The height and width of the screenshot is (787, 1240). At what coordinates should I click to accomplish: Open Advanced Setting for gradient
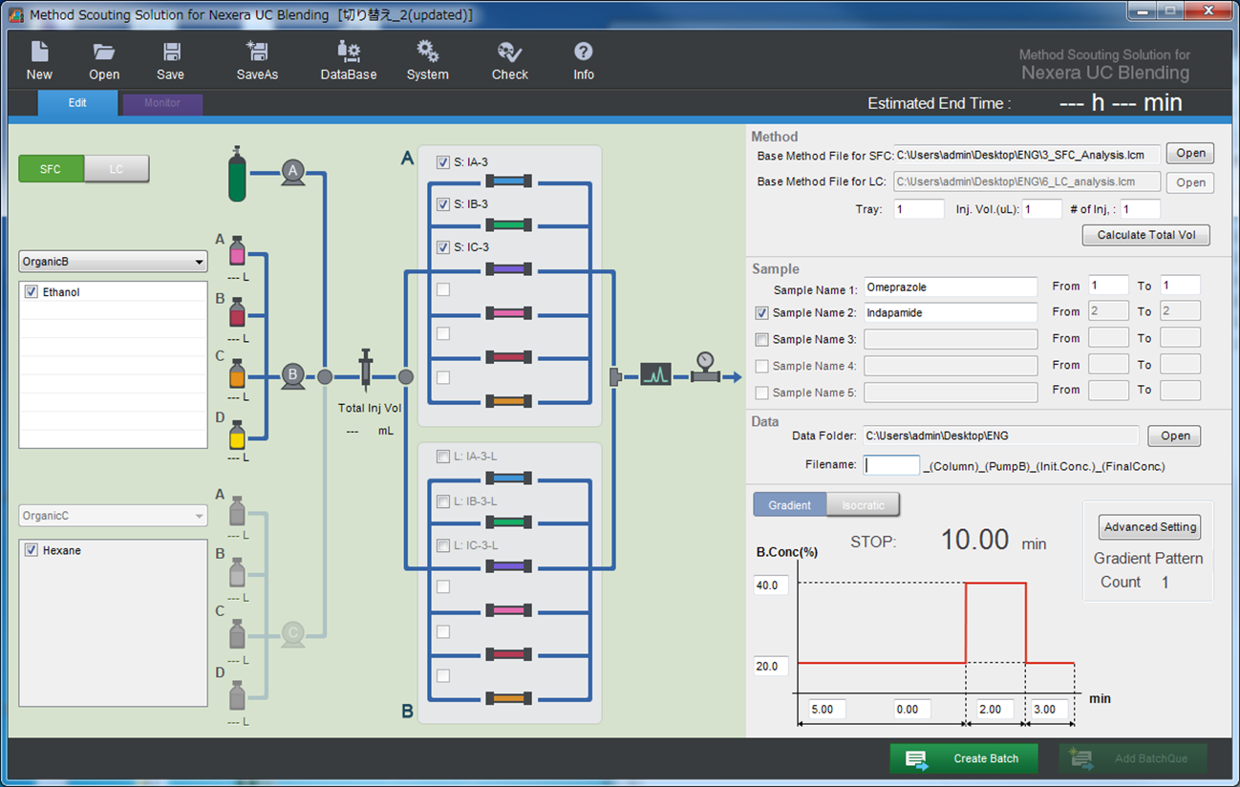point(1150,527)
